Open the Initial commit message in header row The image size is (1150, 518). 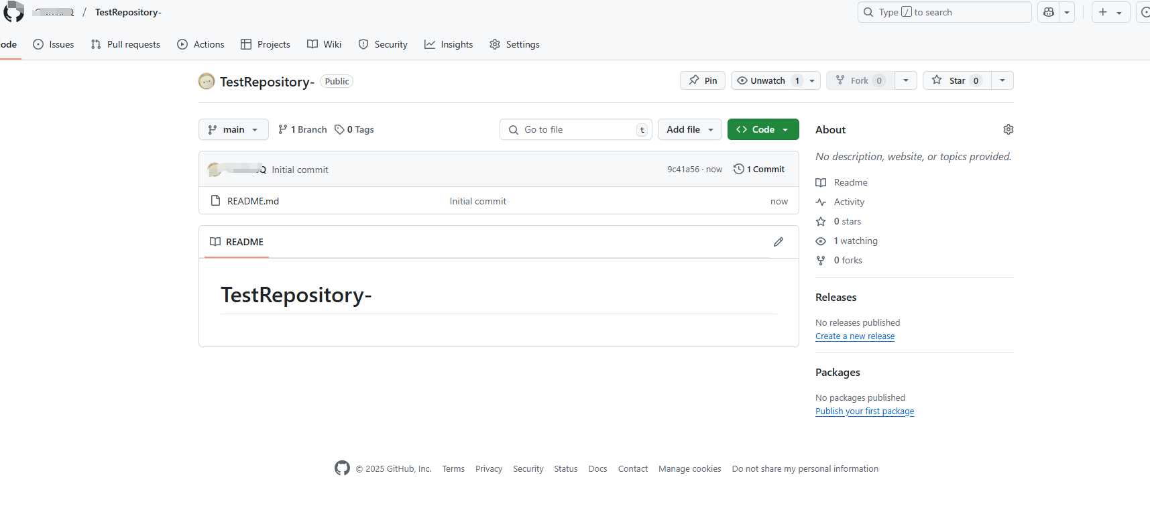tap(300, 170)
